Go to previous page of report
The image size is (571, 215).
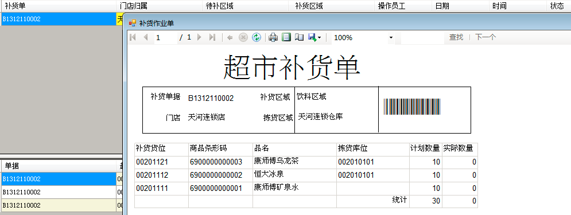coord(146,37)
